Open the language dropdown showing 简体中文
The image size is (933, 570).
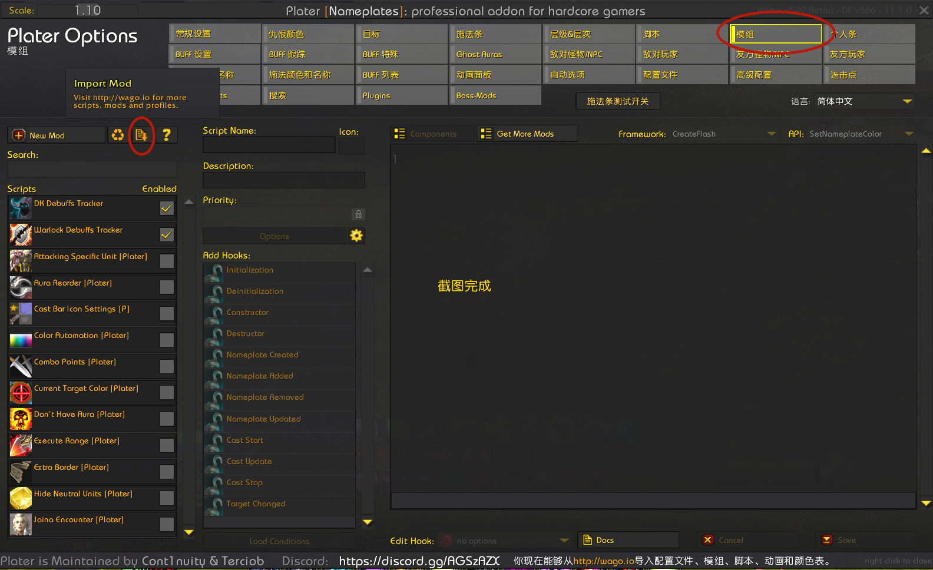[864, 101]
